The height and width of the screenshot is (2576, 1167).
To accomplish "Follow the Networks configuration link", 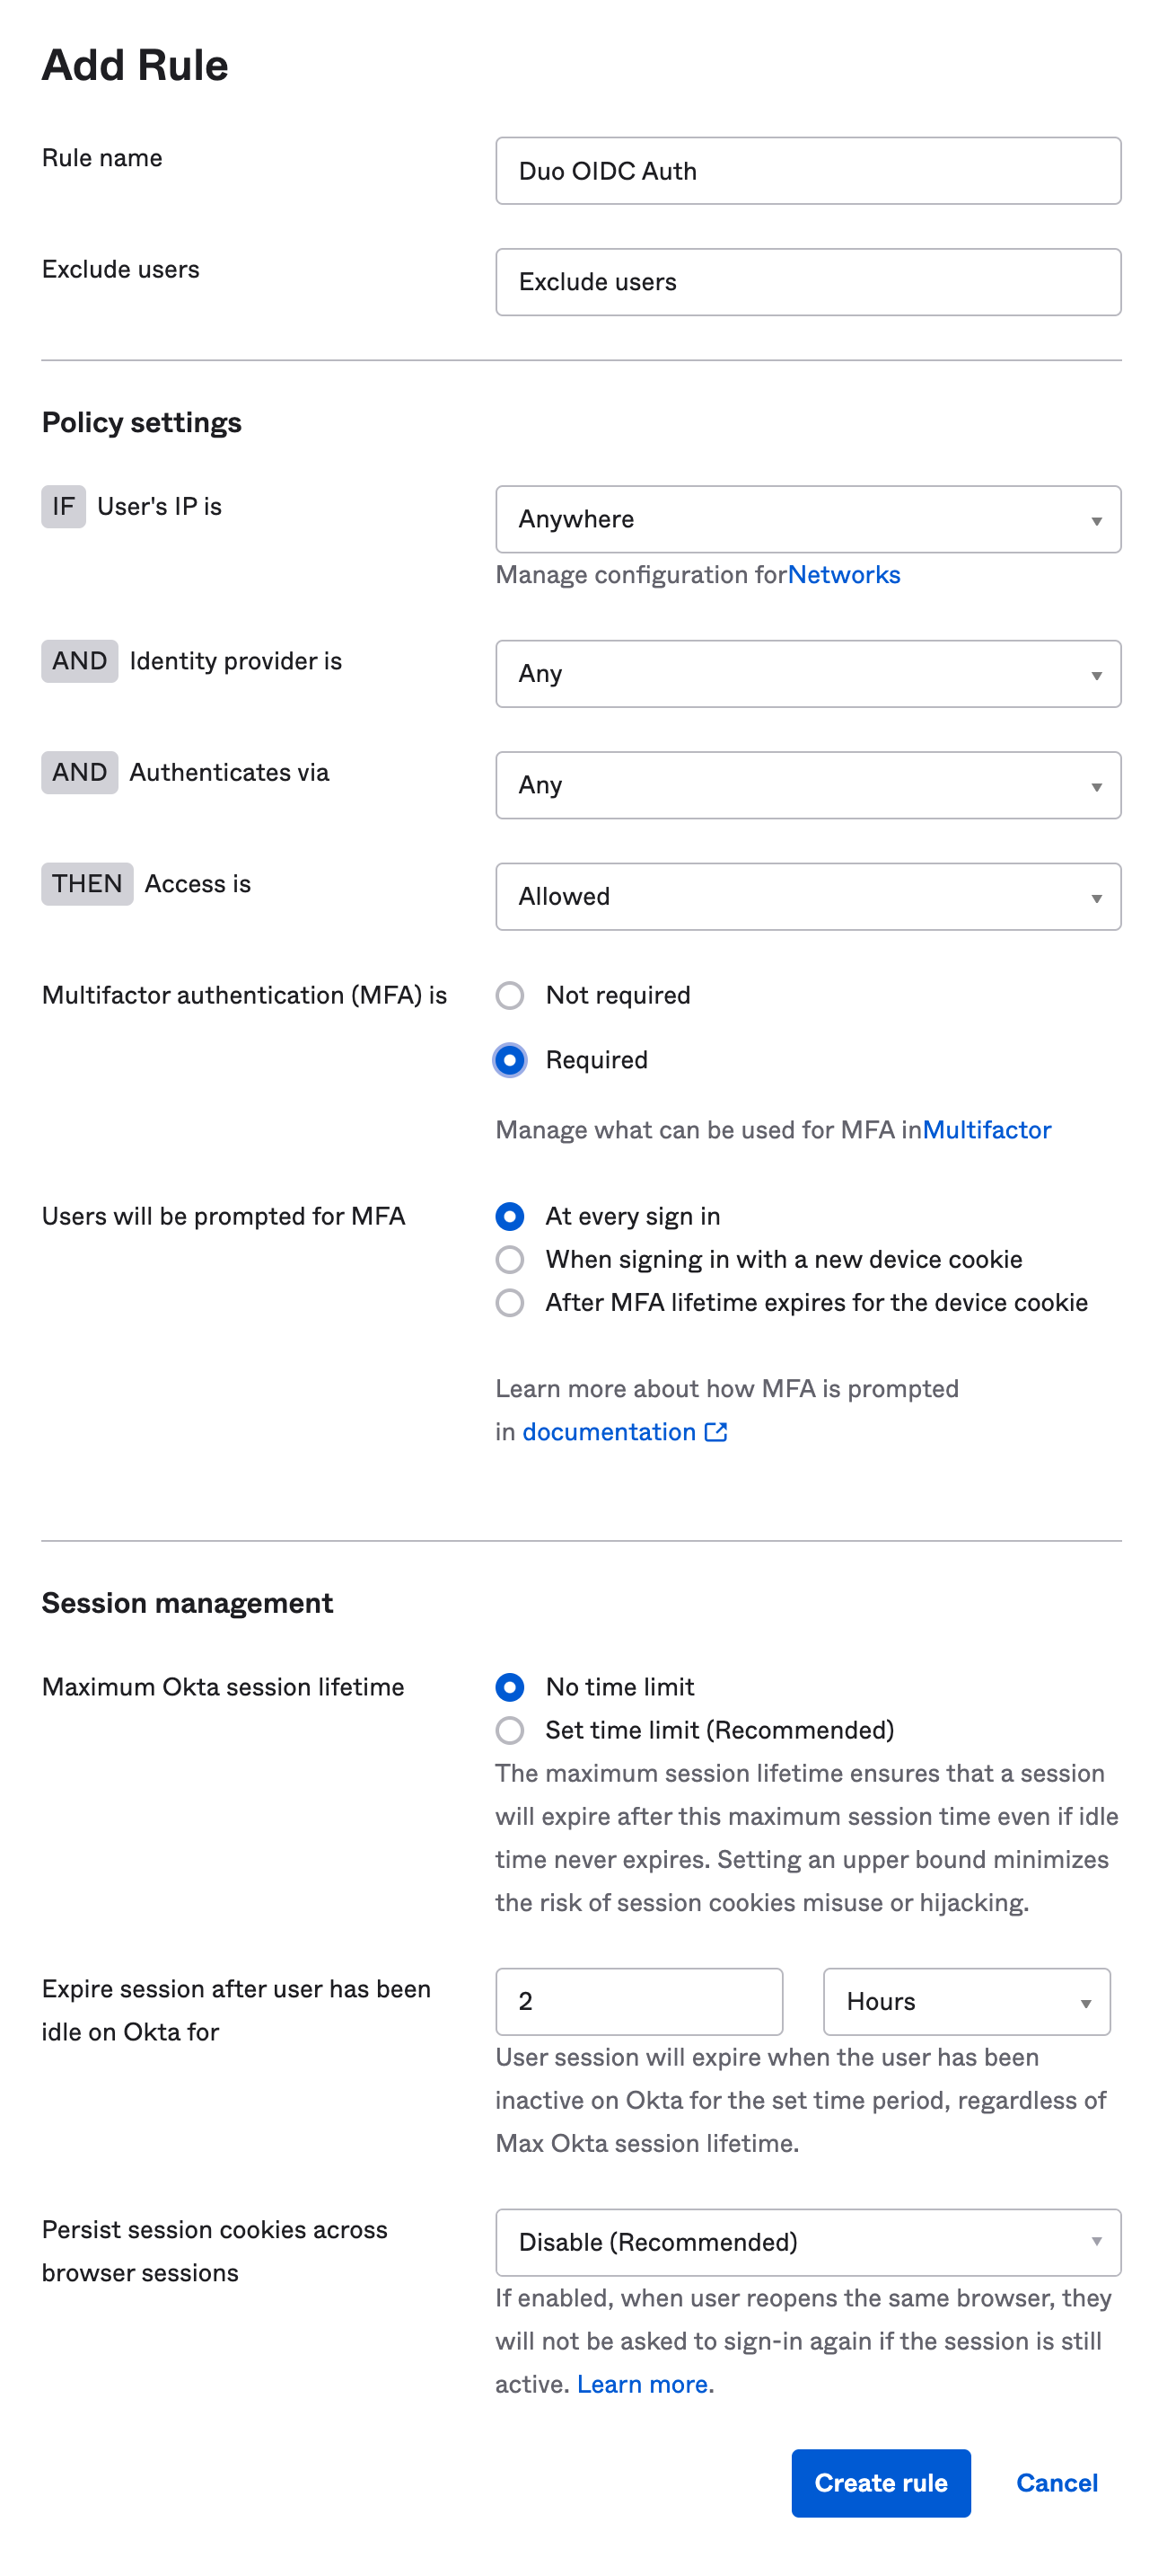I will point(844,574).
